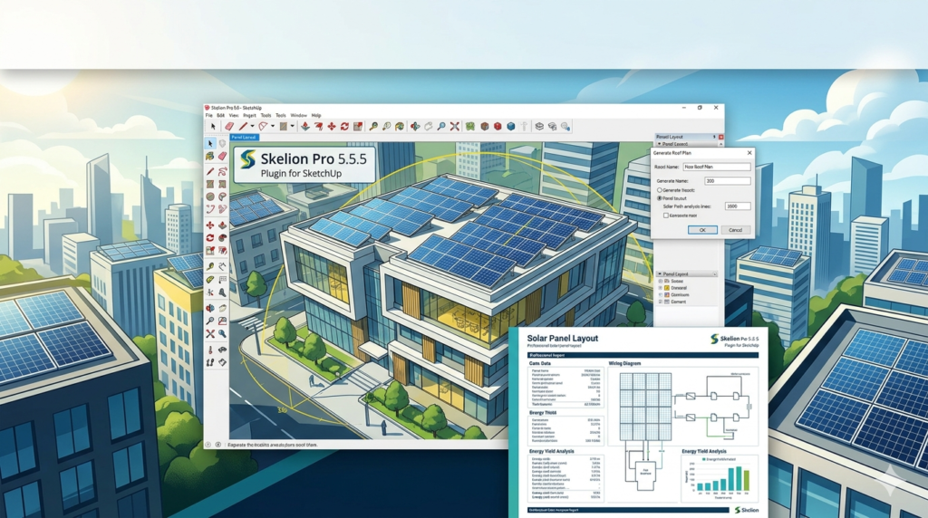
Task: Switch to the blue Panel Layout scene tab
Action: tap(244, 137)
